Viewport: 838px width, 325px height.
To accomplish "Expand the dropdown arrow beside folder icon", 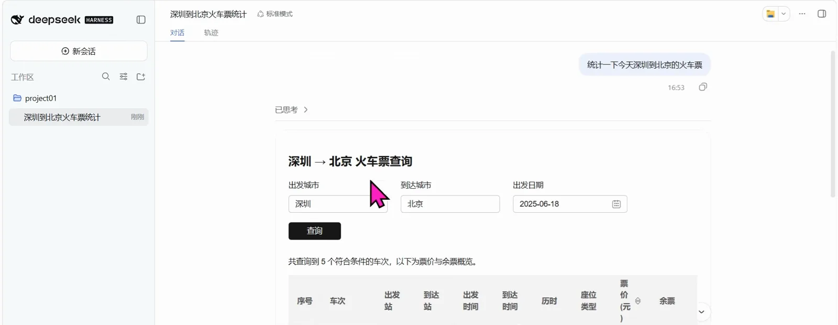I will click(784, 14).
